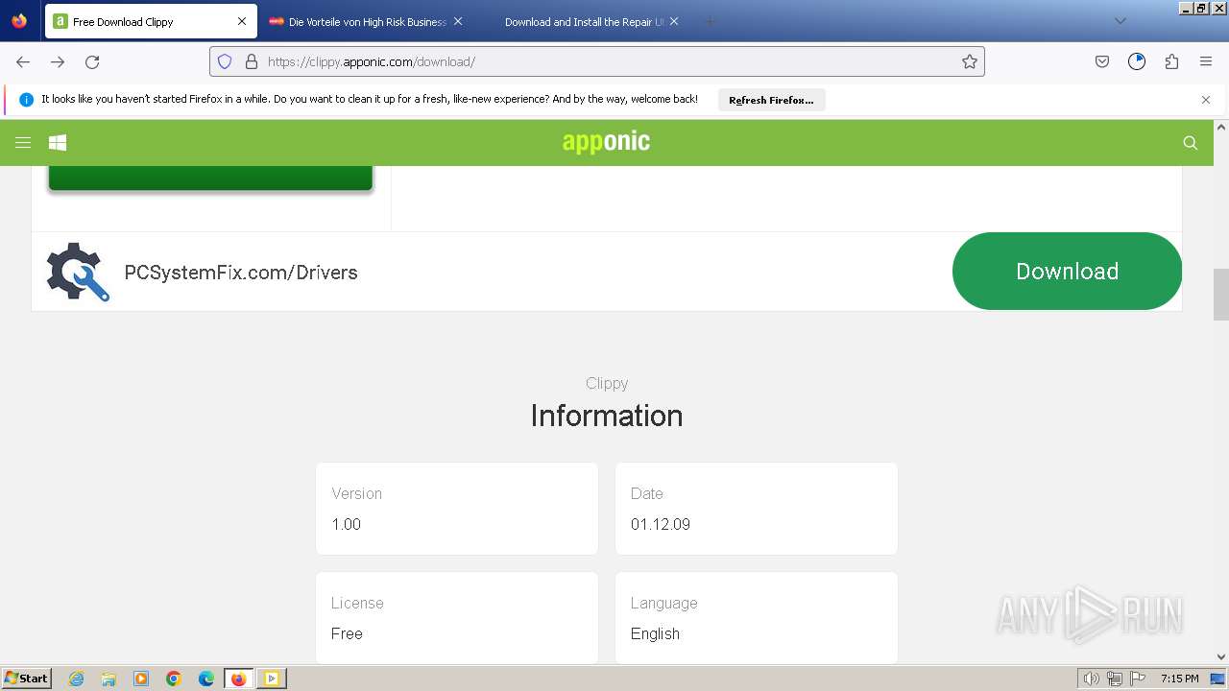
Task: Expand the list all tabs arrow
Action: point(1120,21)
